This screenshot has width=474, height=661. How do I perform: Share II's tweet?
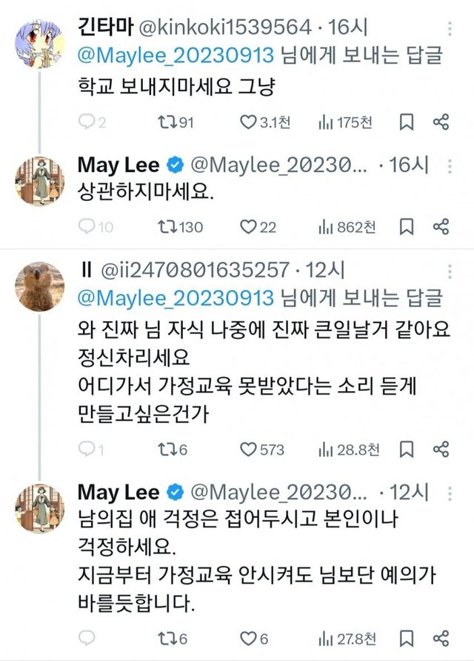click(x=441, y=449)
